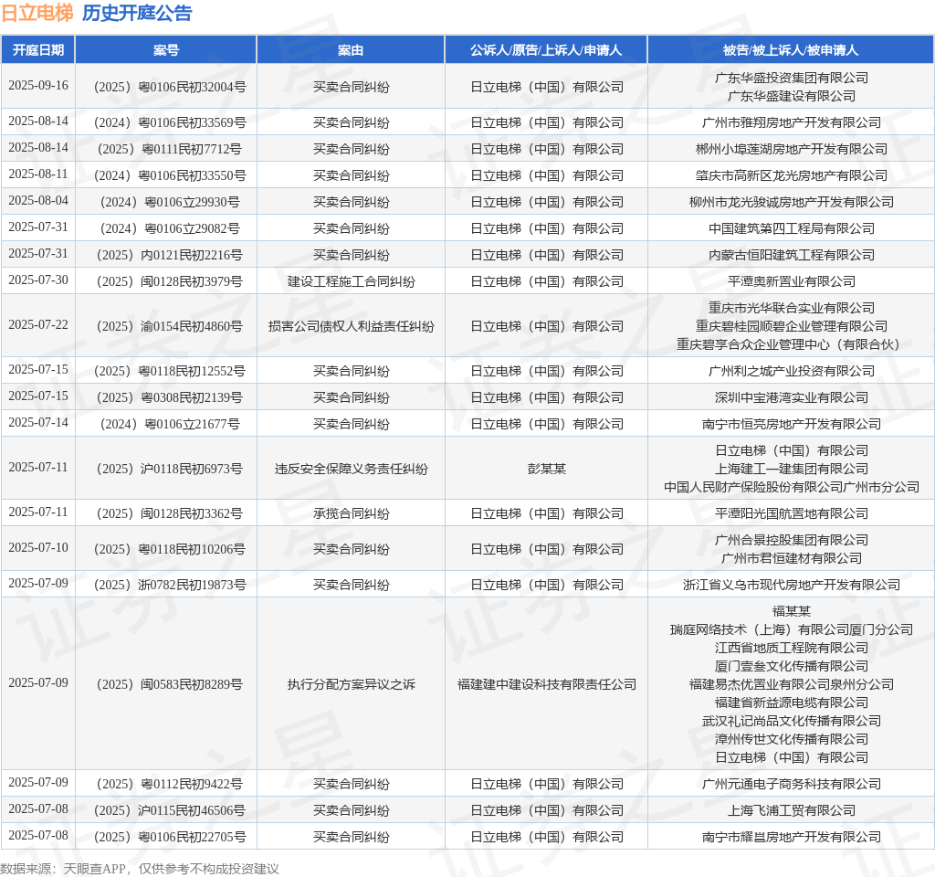This screenshot has height=877, width=935.
Task: Click case number (2025)内0121民初2216号
Action: click(169, 256)
